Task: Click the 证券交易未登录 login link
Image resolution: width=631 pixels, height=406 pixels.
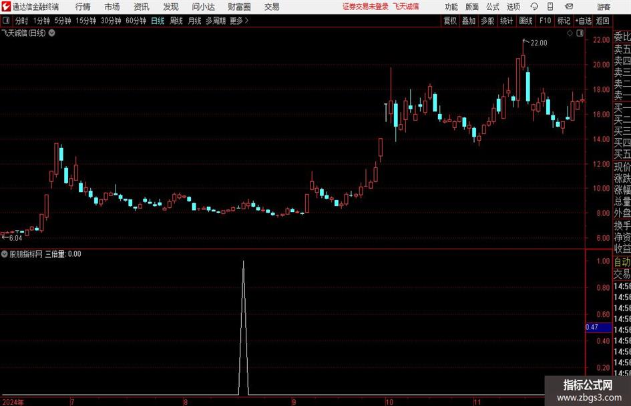Action: click(365, 7)
